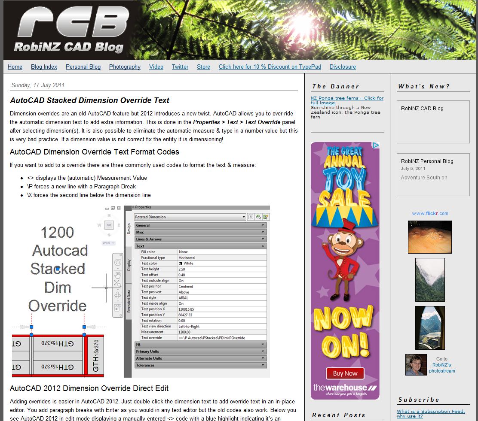Image resolution: width=478 pixels, height=421 pixels.
Task: Toggle the PICKADD button in Properties palette
Action: pyautogui.click(x=251, y=217)
